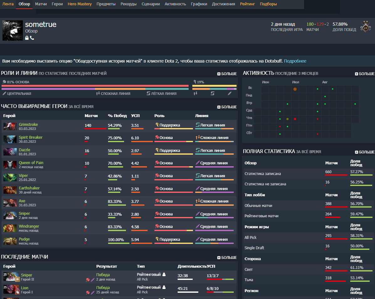Screen dimensions: 375x299
Task: Click the lane icon beside СЛОЖНАЯ ЛИНИЯ label
Action: (98, 93)
